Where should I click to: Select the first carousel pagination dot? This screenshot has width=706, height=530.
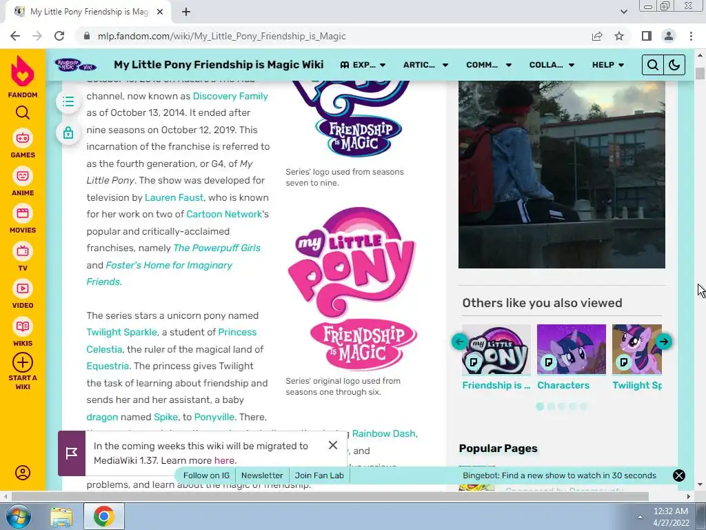[x=540, y=406]
